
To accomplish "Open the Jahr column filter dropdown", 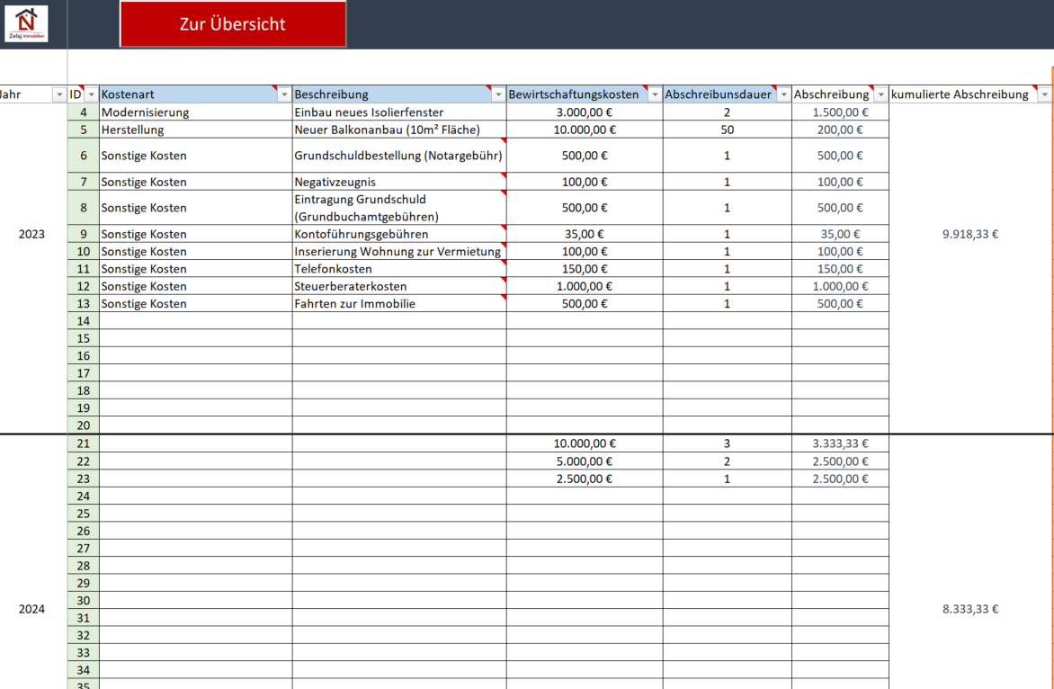I will point(59,94).
